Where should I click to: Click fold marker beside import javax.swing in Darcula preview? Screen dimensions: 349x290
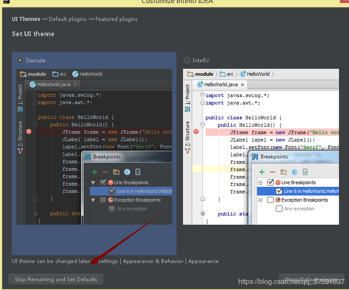pos(35,95)
